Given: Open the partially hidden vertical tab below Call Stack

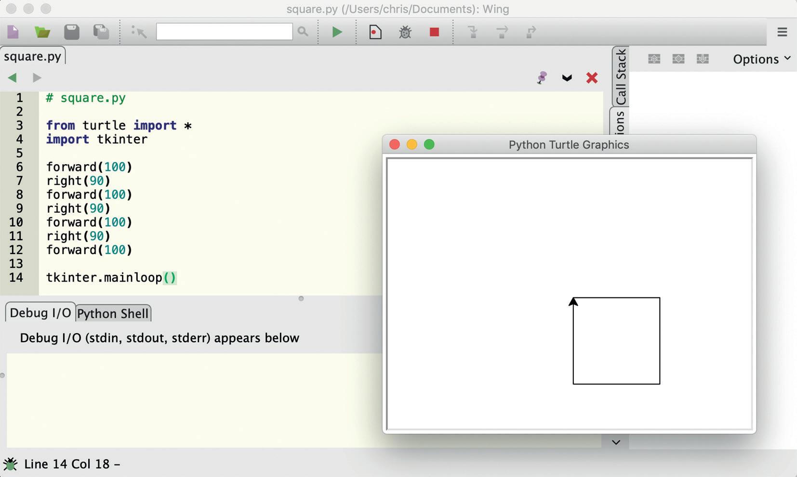Looking at the screenshot, I should [x=620, y=122].
